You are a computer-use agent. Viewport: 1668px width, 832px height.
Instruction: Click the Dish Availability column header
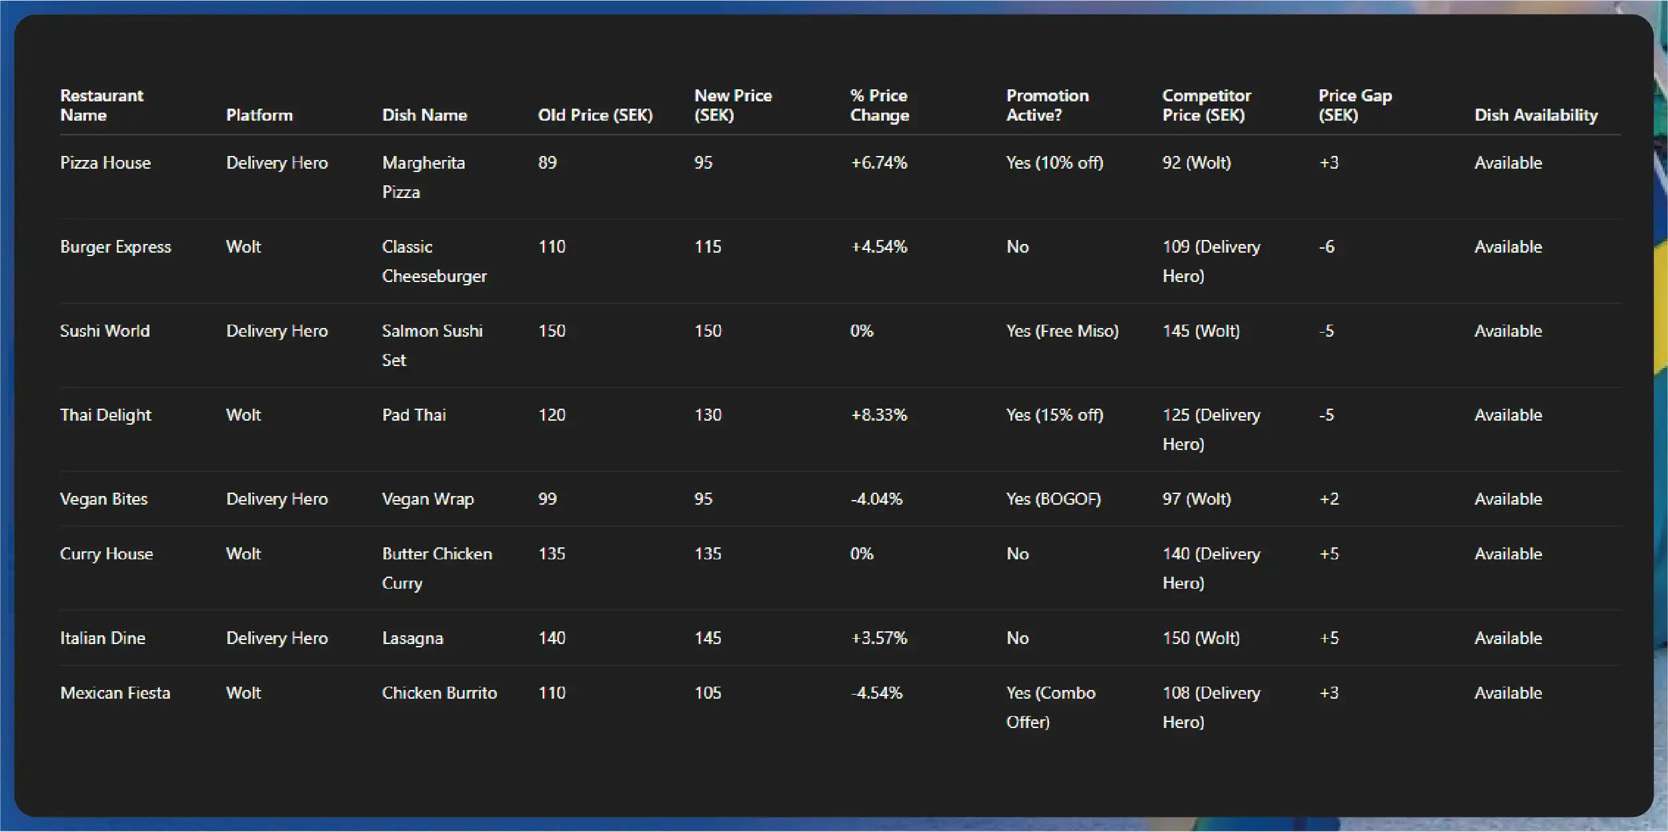click(x=1535, y=115)
